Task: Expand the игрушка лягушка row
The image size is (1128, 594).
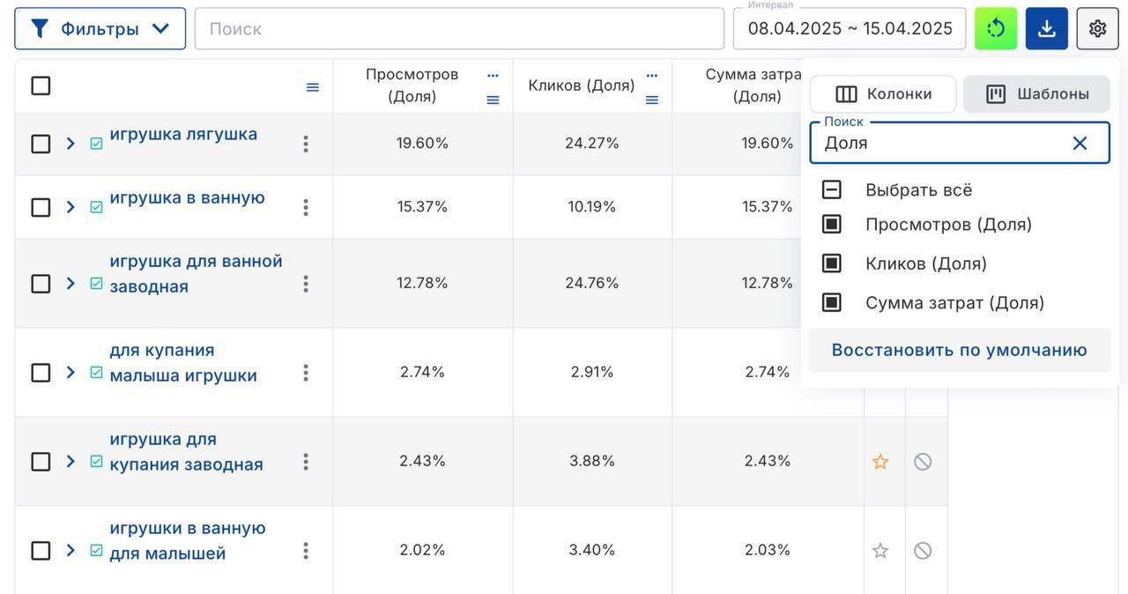Action: (x=70, y=144)
